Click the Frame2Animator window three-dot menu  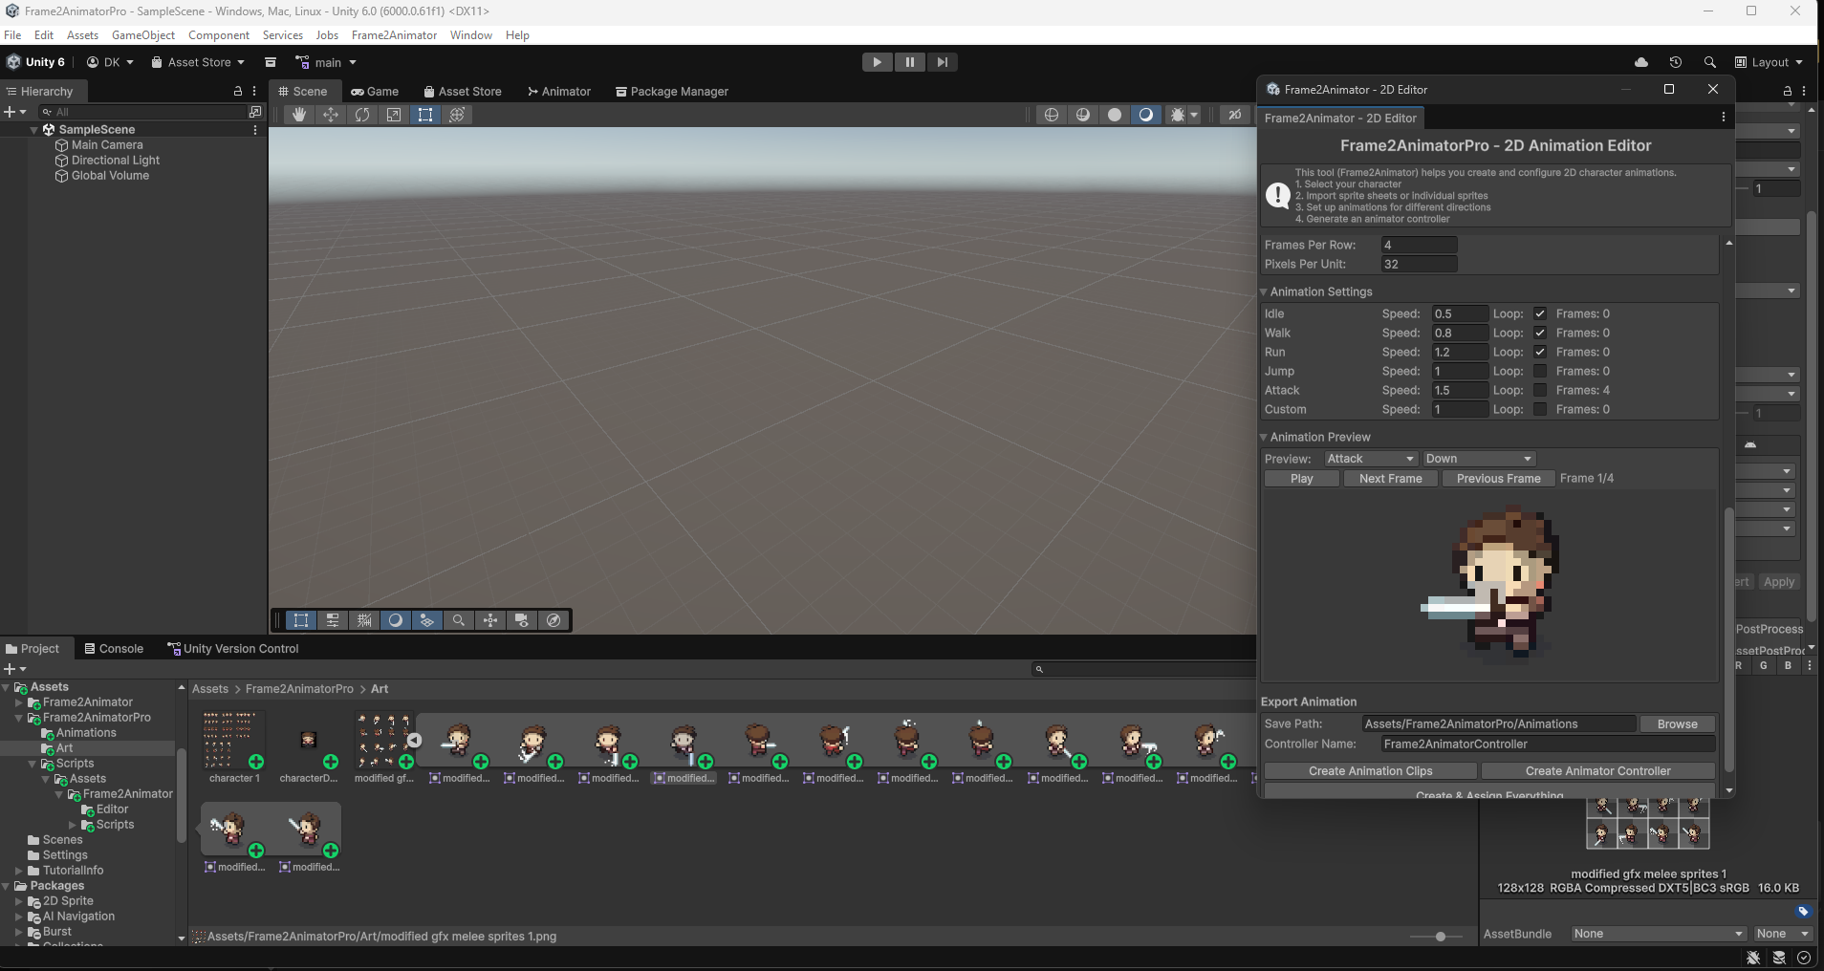1724,118
